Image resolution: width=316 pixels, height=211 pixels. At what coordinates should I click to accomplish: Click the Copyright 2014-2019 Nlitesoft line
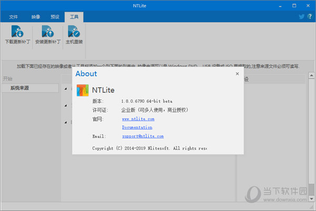click(x=150, y=149)
